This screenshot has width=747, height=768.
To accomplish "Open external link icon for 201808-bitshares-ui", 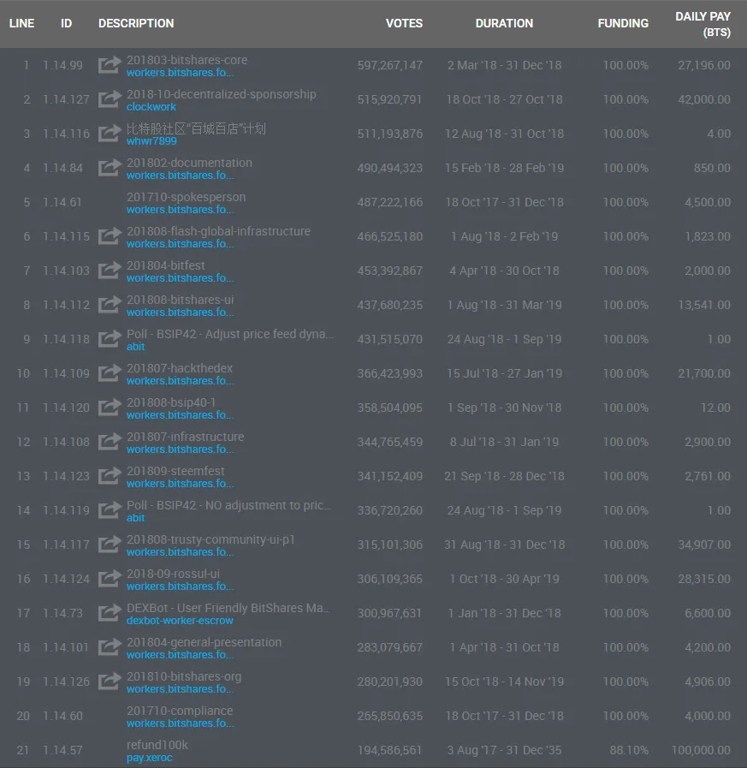I will coord(110,305).
